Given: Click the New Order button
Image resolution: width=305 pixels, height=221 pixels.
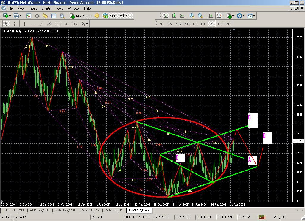Looking at the screenshot, I should click(81, 16).
